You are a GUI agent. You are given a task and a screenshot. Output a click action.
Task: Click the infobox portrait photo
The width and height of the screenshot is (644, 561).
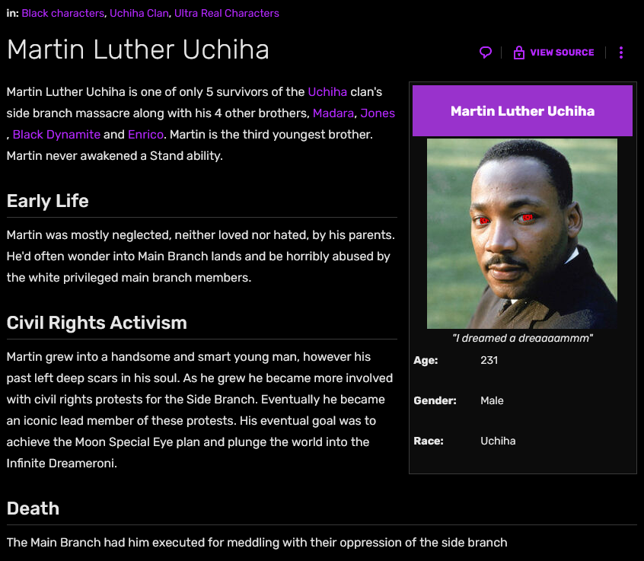tap(522, 233)
